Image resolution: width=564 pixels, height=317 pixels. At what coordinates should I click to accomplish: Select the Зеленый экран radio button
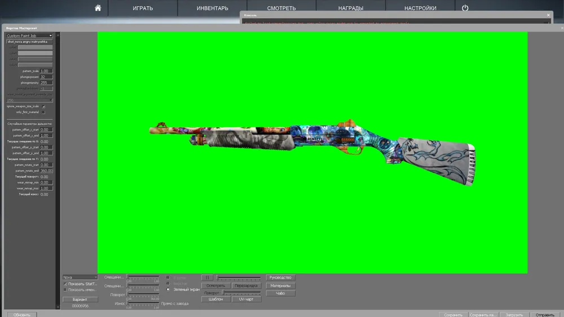(x=168, y=289)
